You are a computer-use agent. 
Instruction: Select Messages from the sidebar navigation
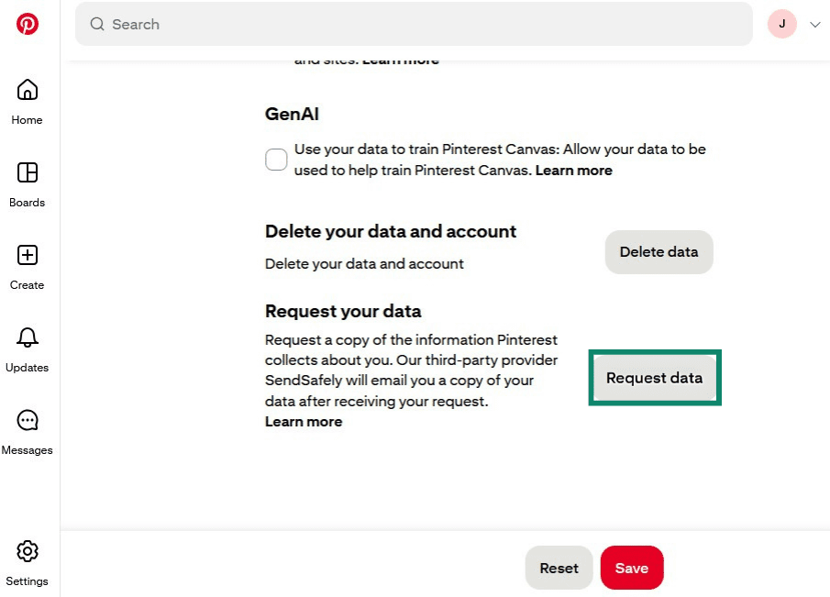click(x=27, y=450)
